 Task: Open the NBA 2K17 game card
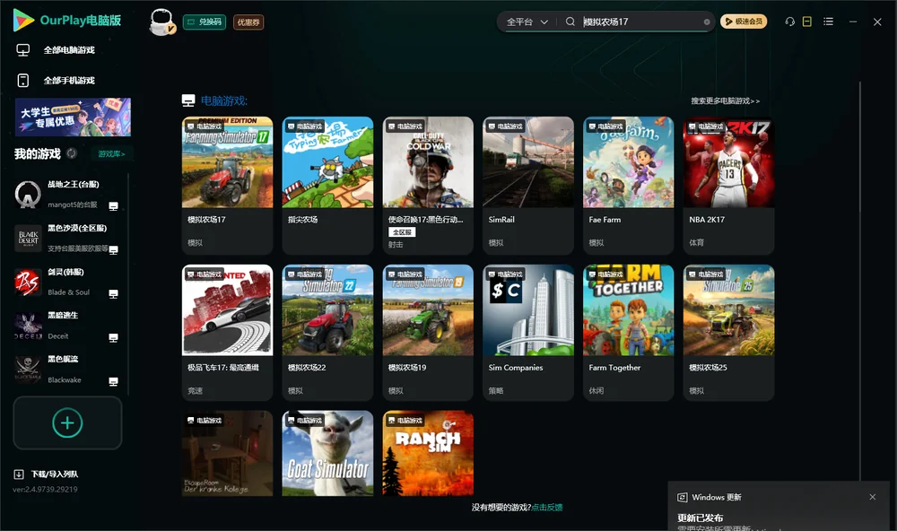728,186
